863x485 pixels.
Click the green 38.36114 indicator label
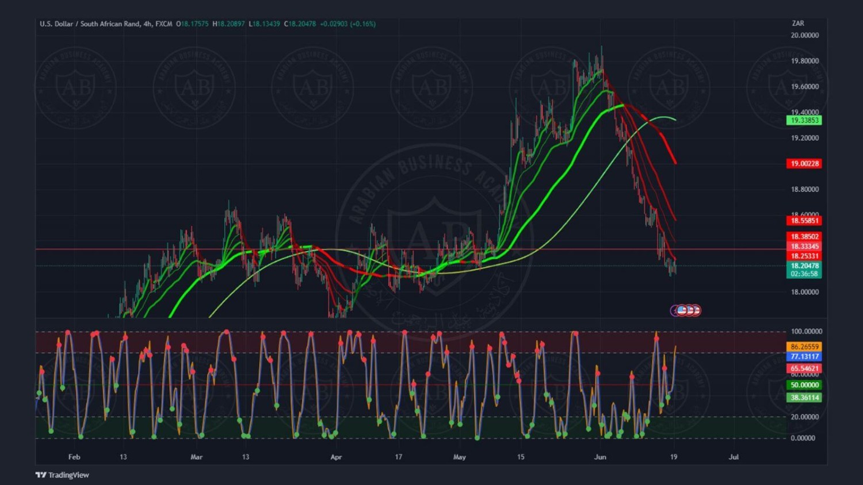pos(804,398)
